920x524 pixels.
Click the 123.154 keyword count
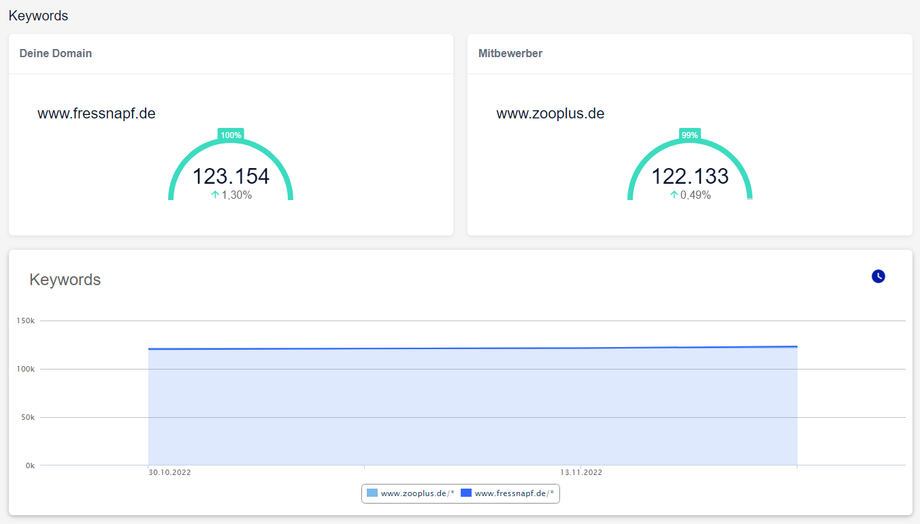[x=231, y=176]
